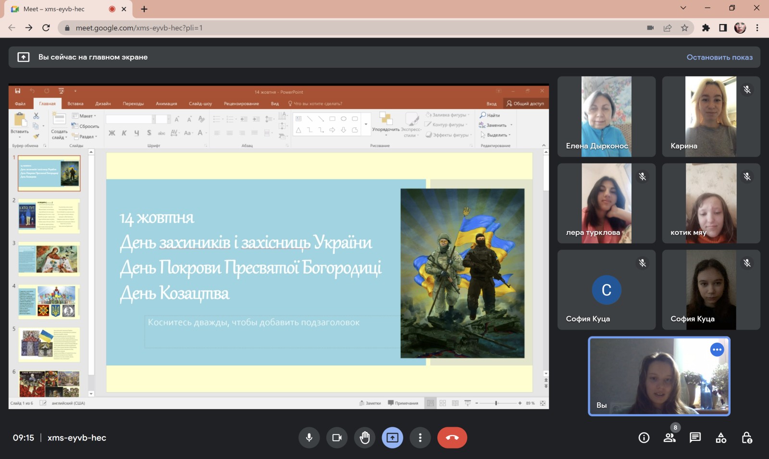Switch to Переходы ribbon tab
The image size is (769, 459).
tap(133, 103)
